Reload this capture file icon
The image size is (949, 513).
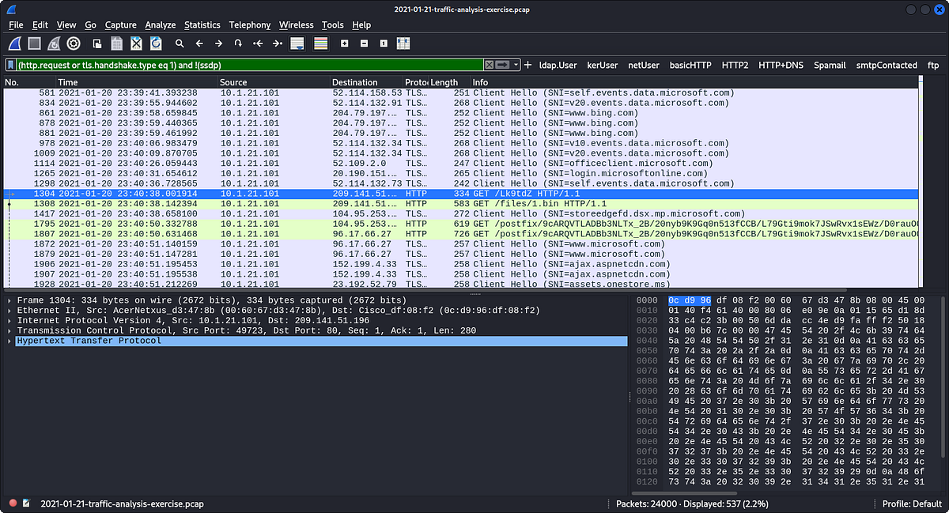(x=156, y=43)
